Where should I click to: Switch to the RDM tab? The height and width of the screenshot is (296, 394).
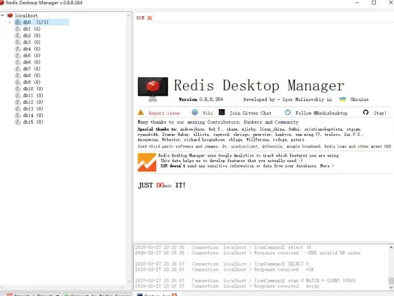pyautogui.click(x=141, y=18)
